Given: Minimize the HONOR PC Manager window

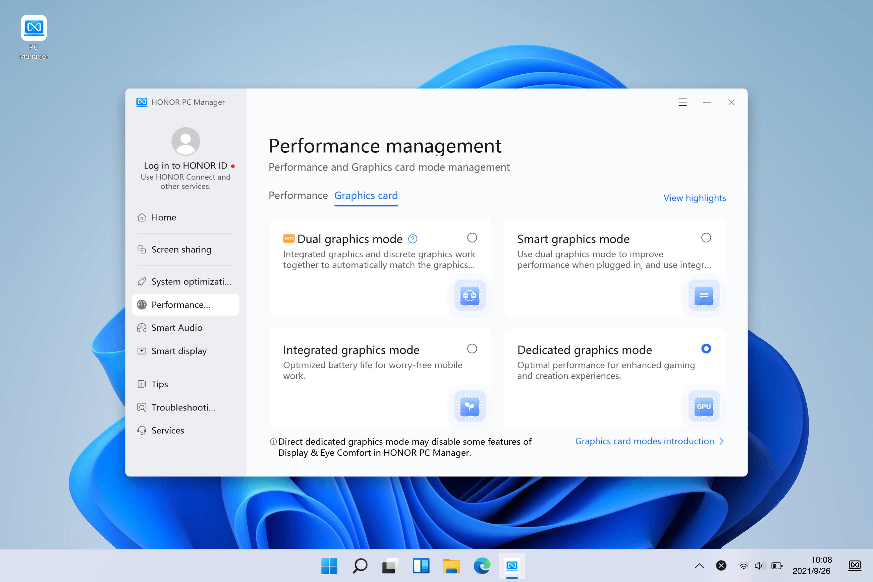Looking at the screenshot, I should point(707,102).
